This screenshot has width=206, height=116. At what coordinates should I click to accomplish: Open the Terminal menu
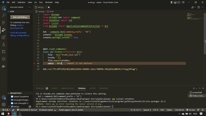coord(49,2)
